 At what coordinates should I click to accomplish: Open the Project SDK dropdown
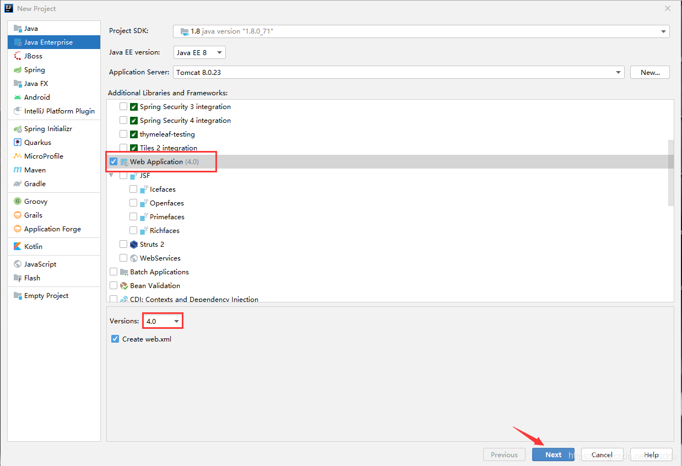[x=421, y=31]
